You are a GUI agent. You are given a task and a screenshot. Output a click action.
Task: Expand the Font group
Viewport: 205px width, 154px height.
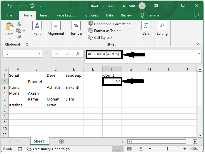pos(37,30)
